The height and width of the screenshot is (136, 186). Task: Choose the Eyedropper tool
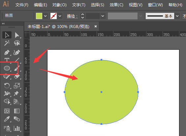(7, 119)
